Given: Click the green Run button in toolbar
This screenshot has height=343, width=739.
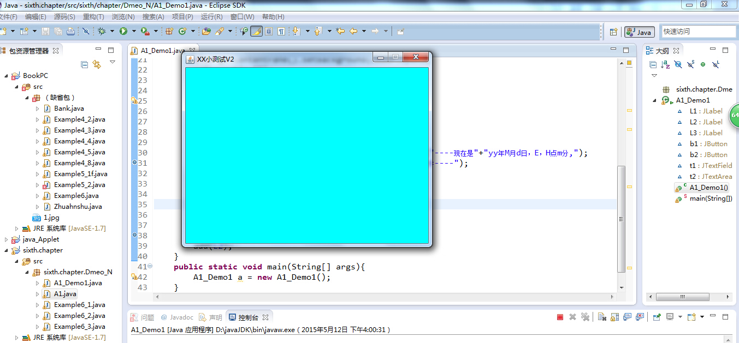Looking at the screenshot, I should click(x=123, y=31).
